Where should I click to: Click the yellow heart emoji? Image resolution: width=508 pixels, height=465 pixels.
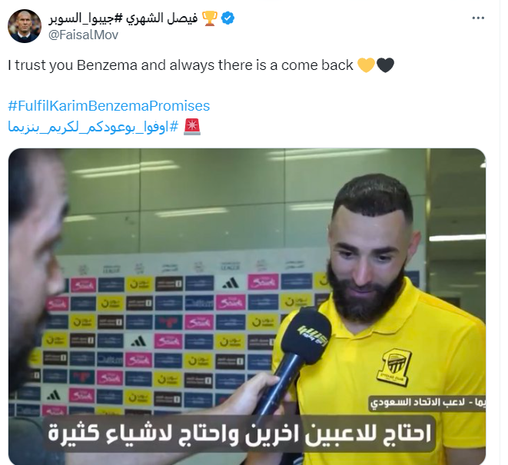366,65
